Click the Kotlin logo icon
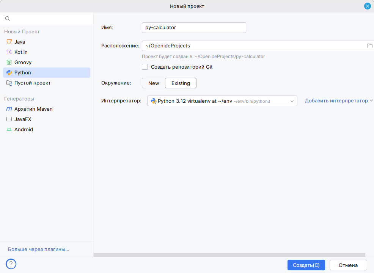374x273 pixels. point(9,52)
